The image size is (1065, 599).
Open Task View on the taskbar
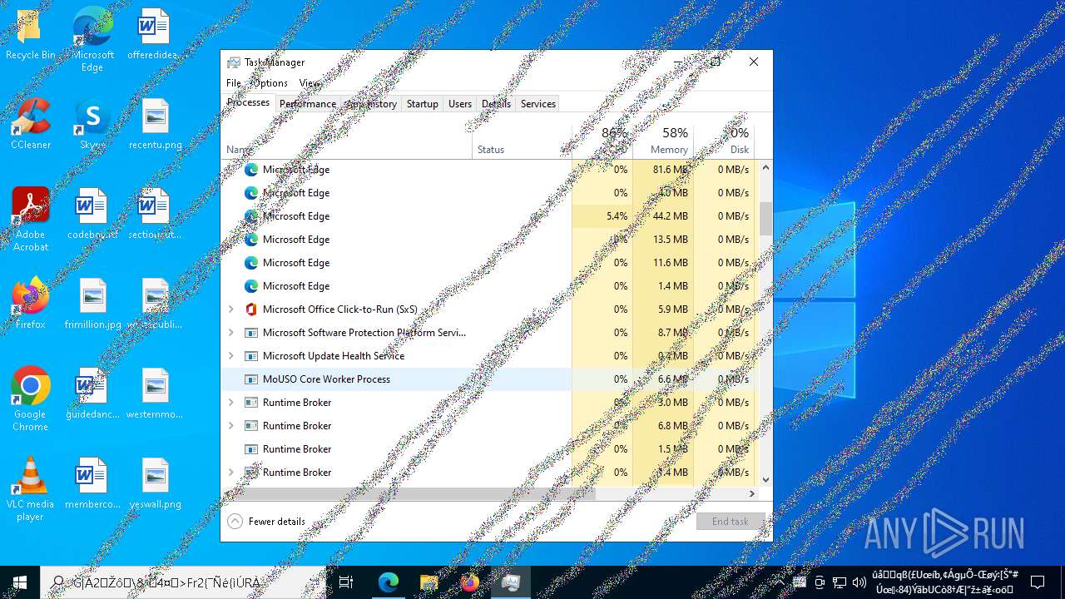coord(346,582)
